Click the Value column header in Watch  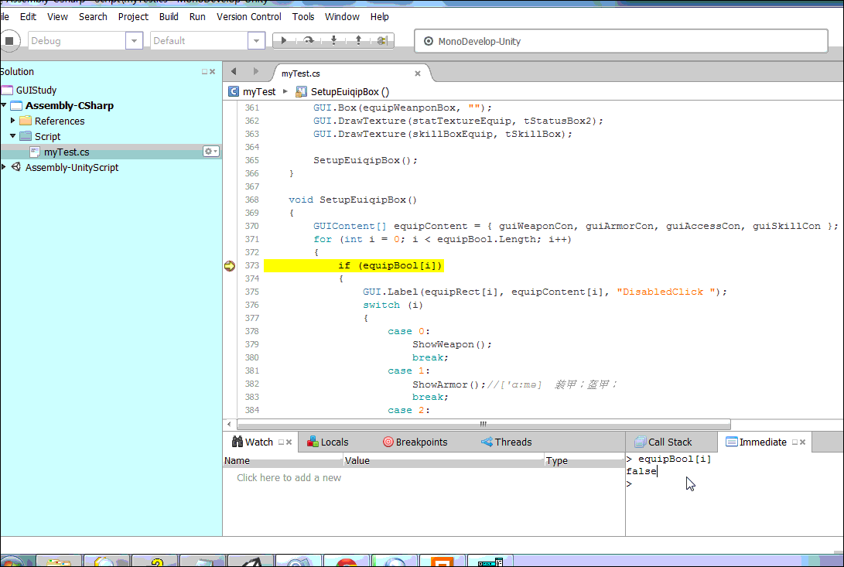(443, 460)
